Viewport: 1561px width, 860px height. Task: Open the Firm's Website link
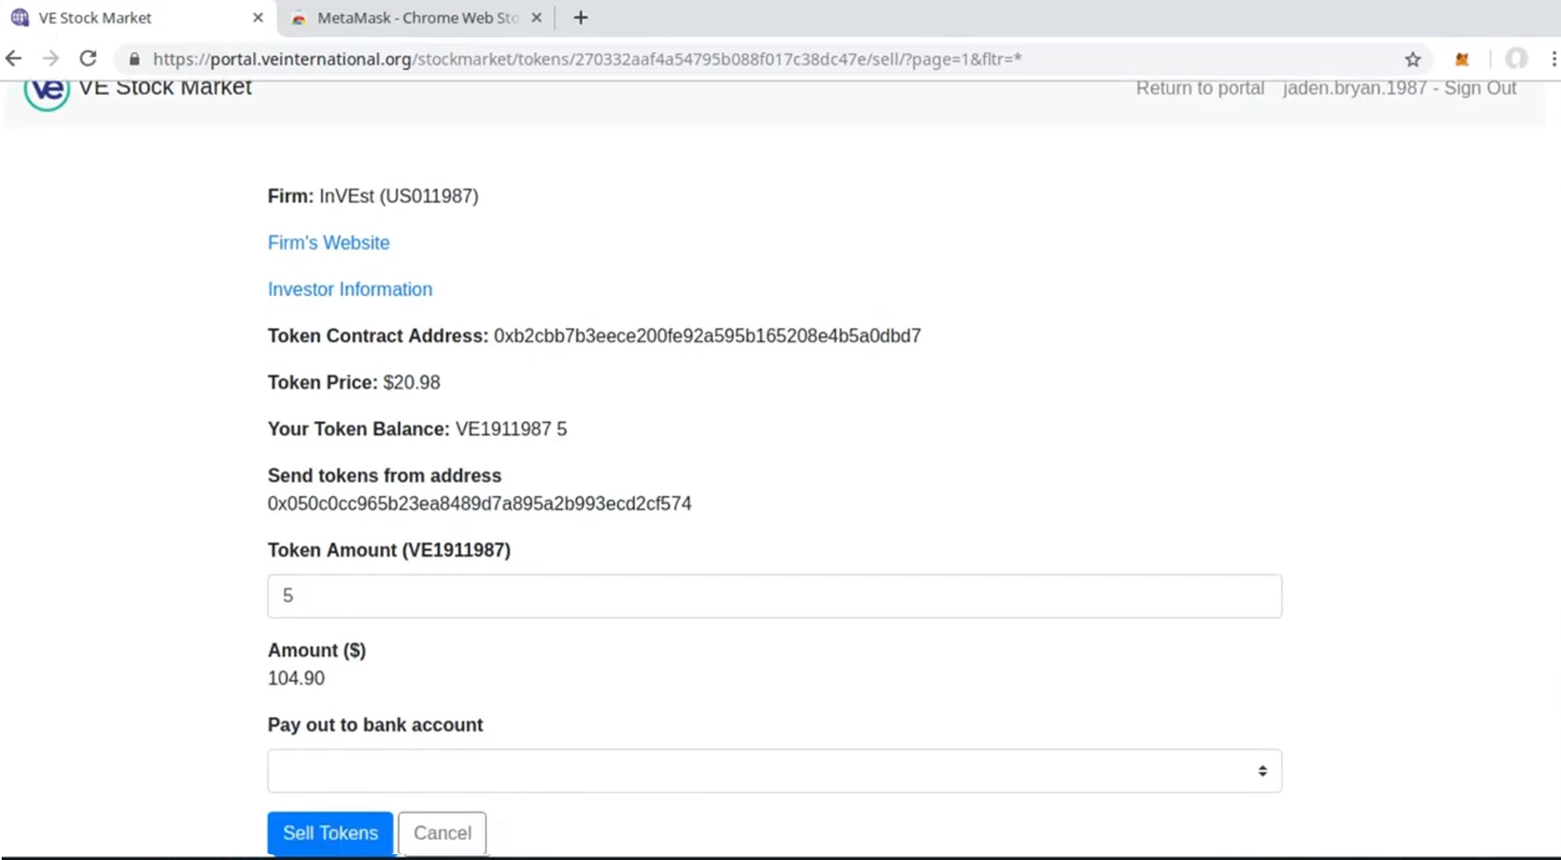pos(328,243)
